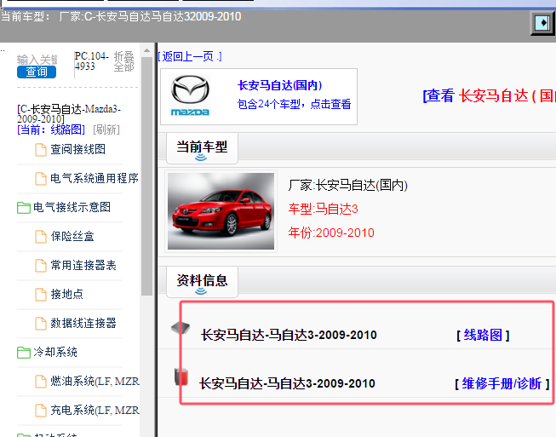Click the sidebar scrollbar up arrow
The image size is (556, 437).
pos(146,51)
